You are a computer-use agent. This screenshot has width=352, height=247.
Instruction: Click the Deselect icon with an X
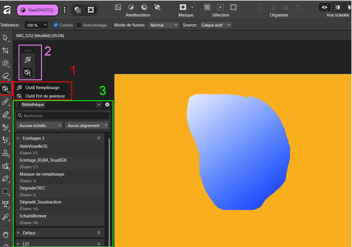220,7
